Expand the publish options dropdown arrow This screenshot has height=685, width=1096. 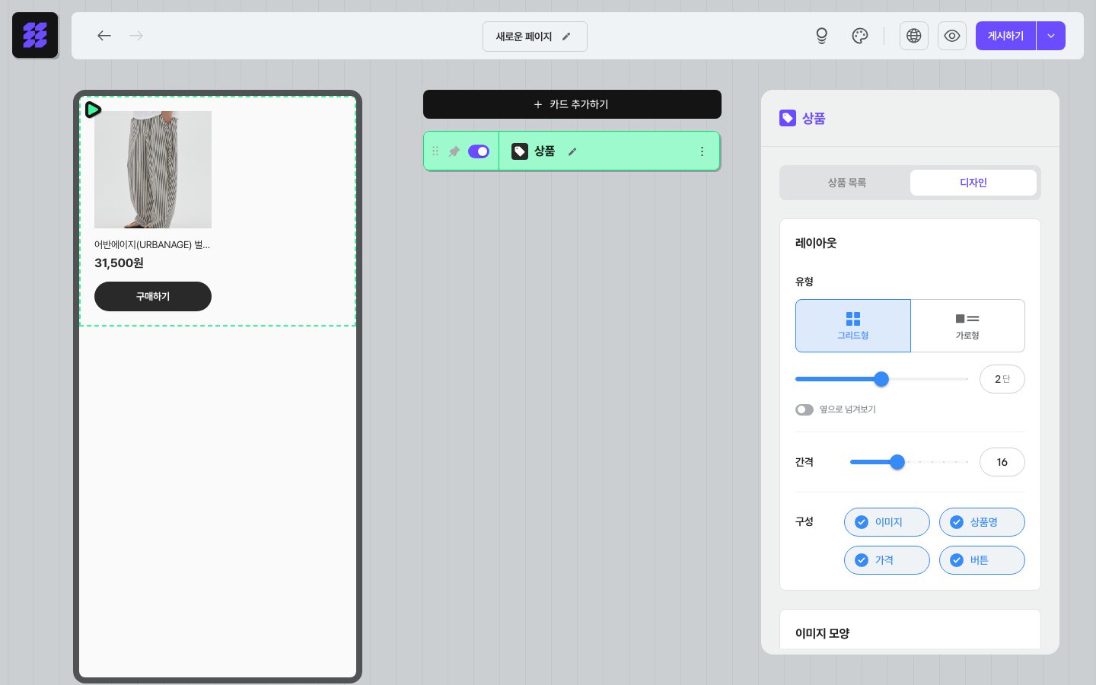point(1051,36)
